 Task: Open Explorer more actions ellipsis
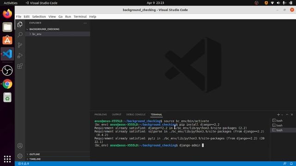pos(85,23)
